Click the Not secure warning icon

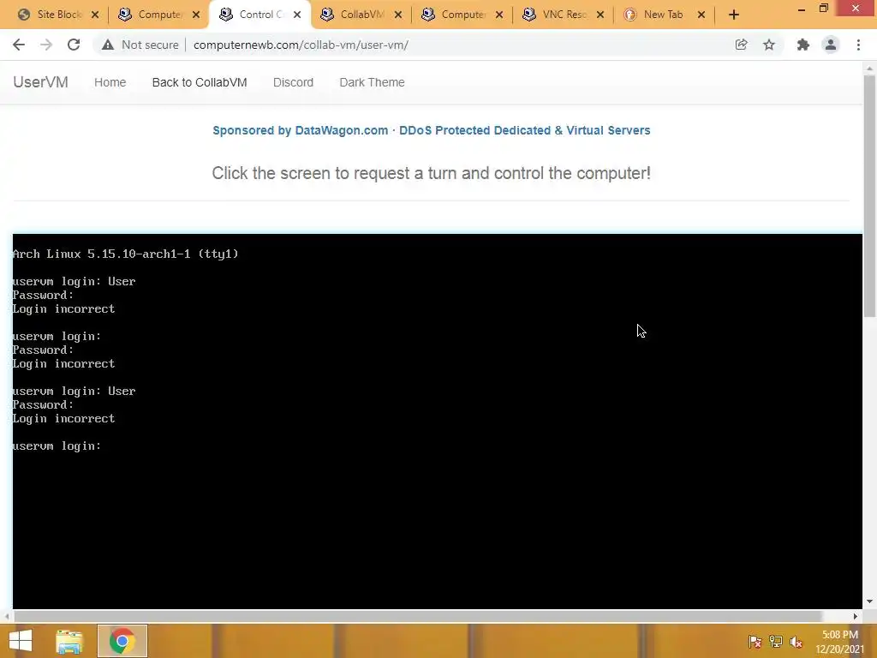pos(108,45)
